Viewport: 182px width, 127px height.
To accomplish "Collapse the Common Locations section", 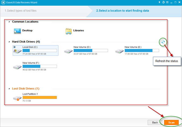I will (x=9, y=22).
